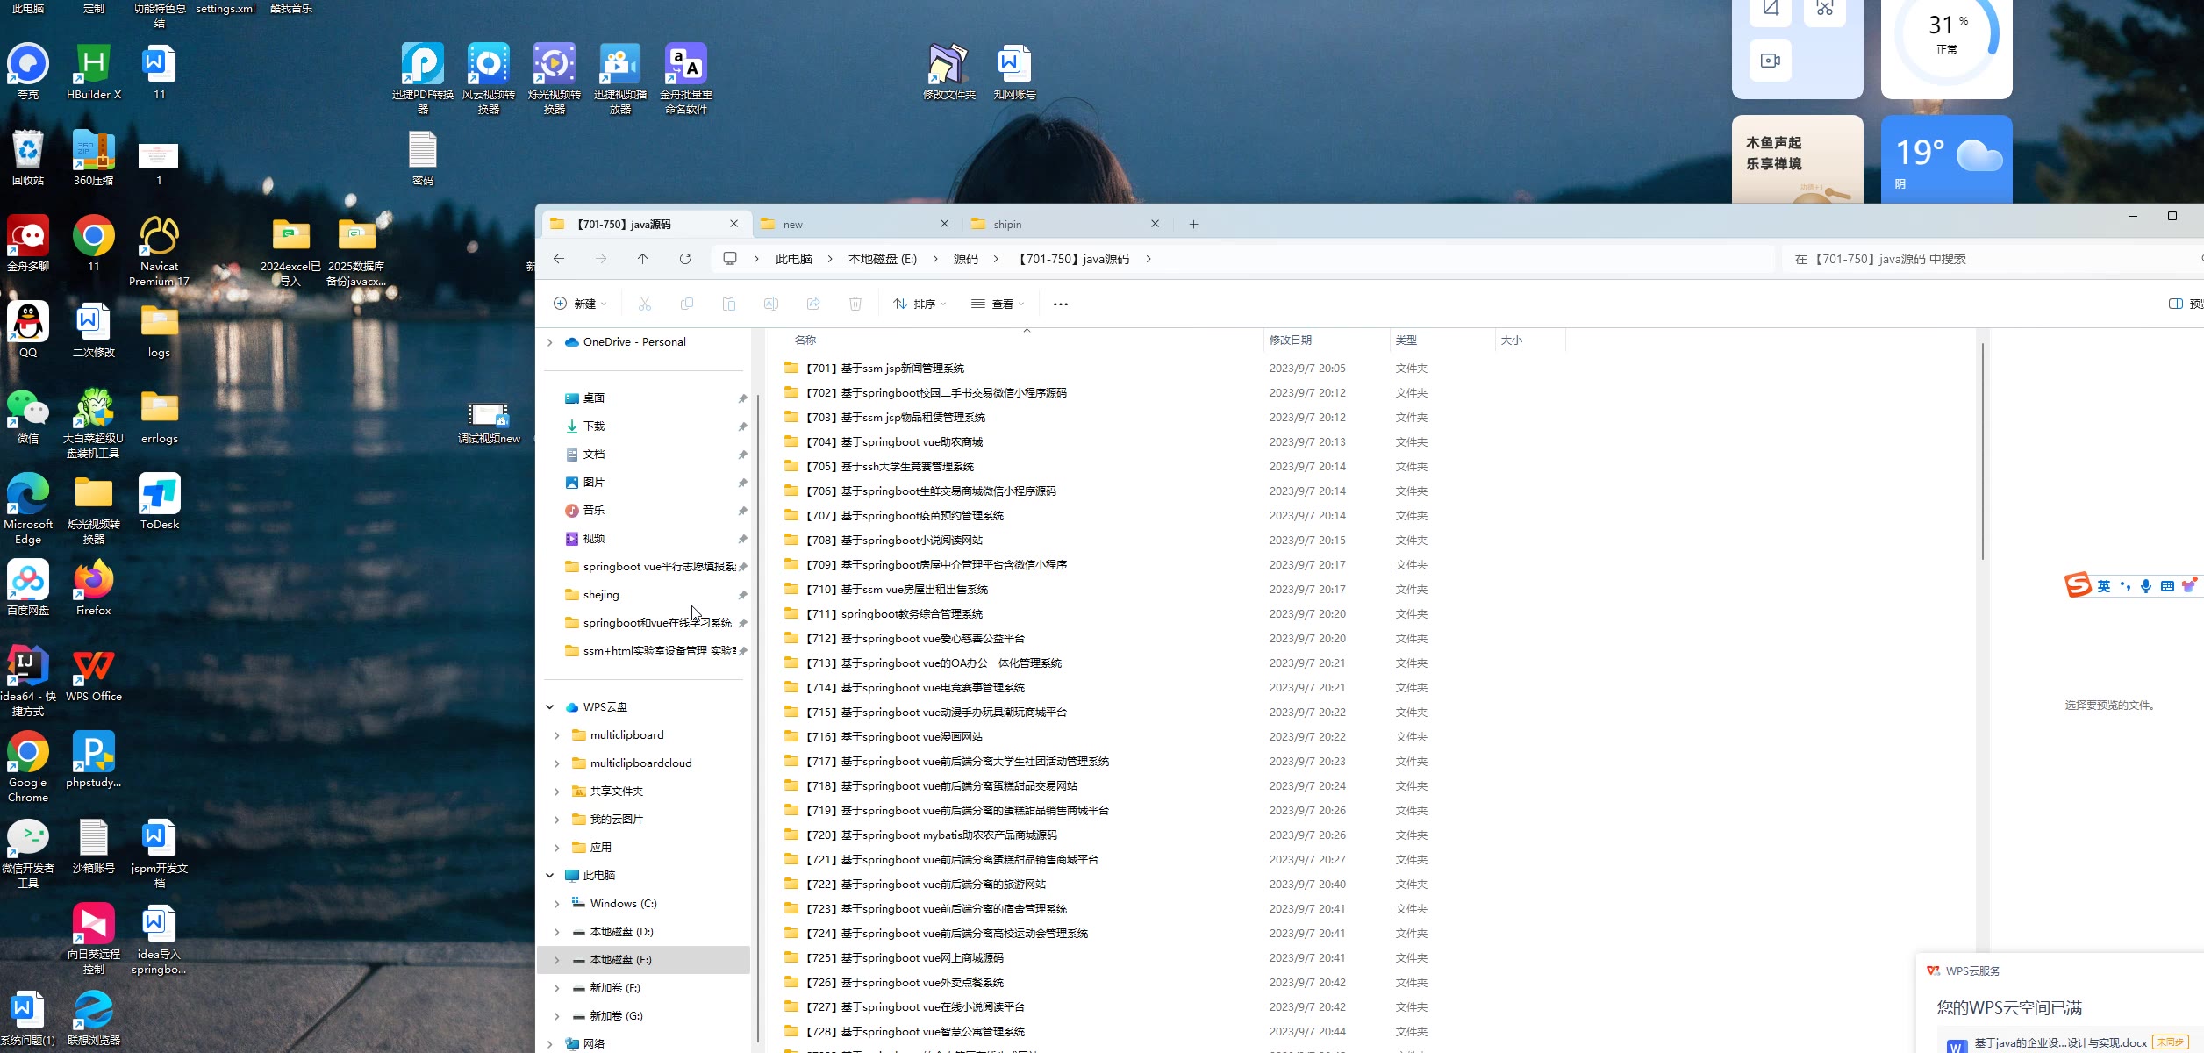Screen dimensions: 2204x1053
Task: Click the Share icon in Explorer toolbar
Action: pos(813,304)
